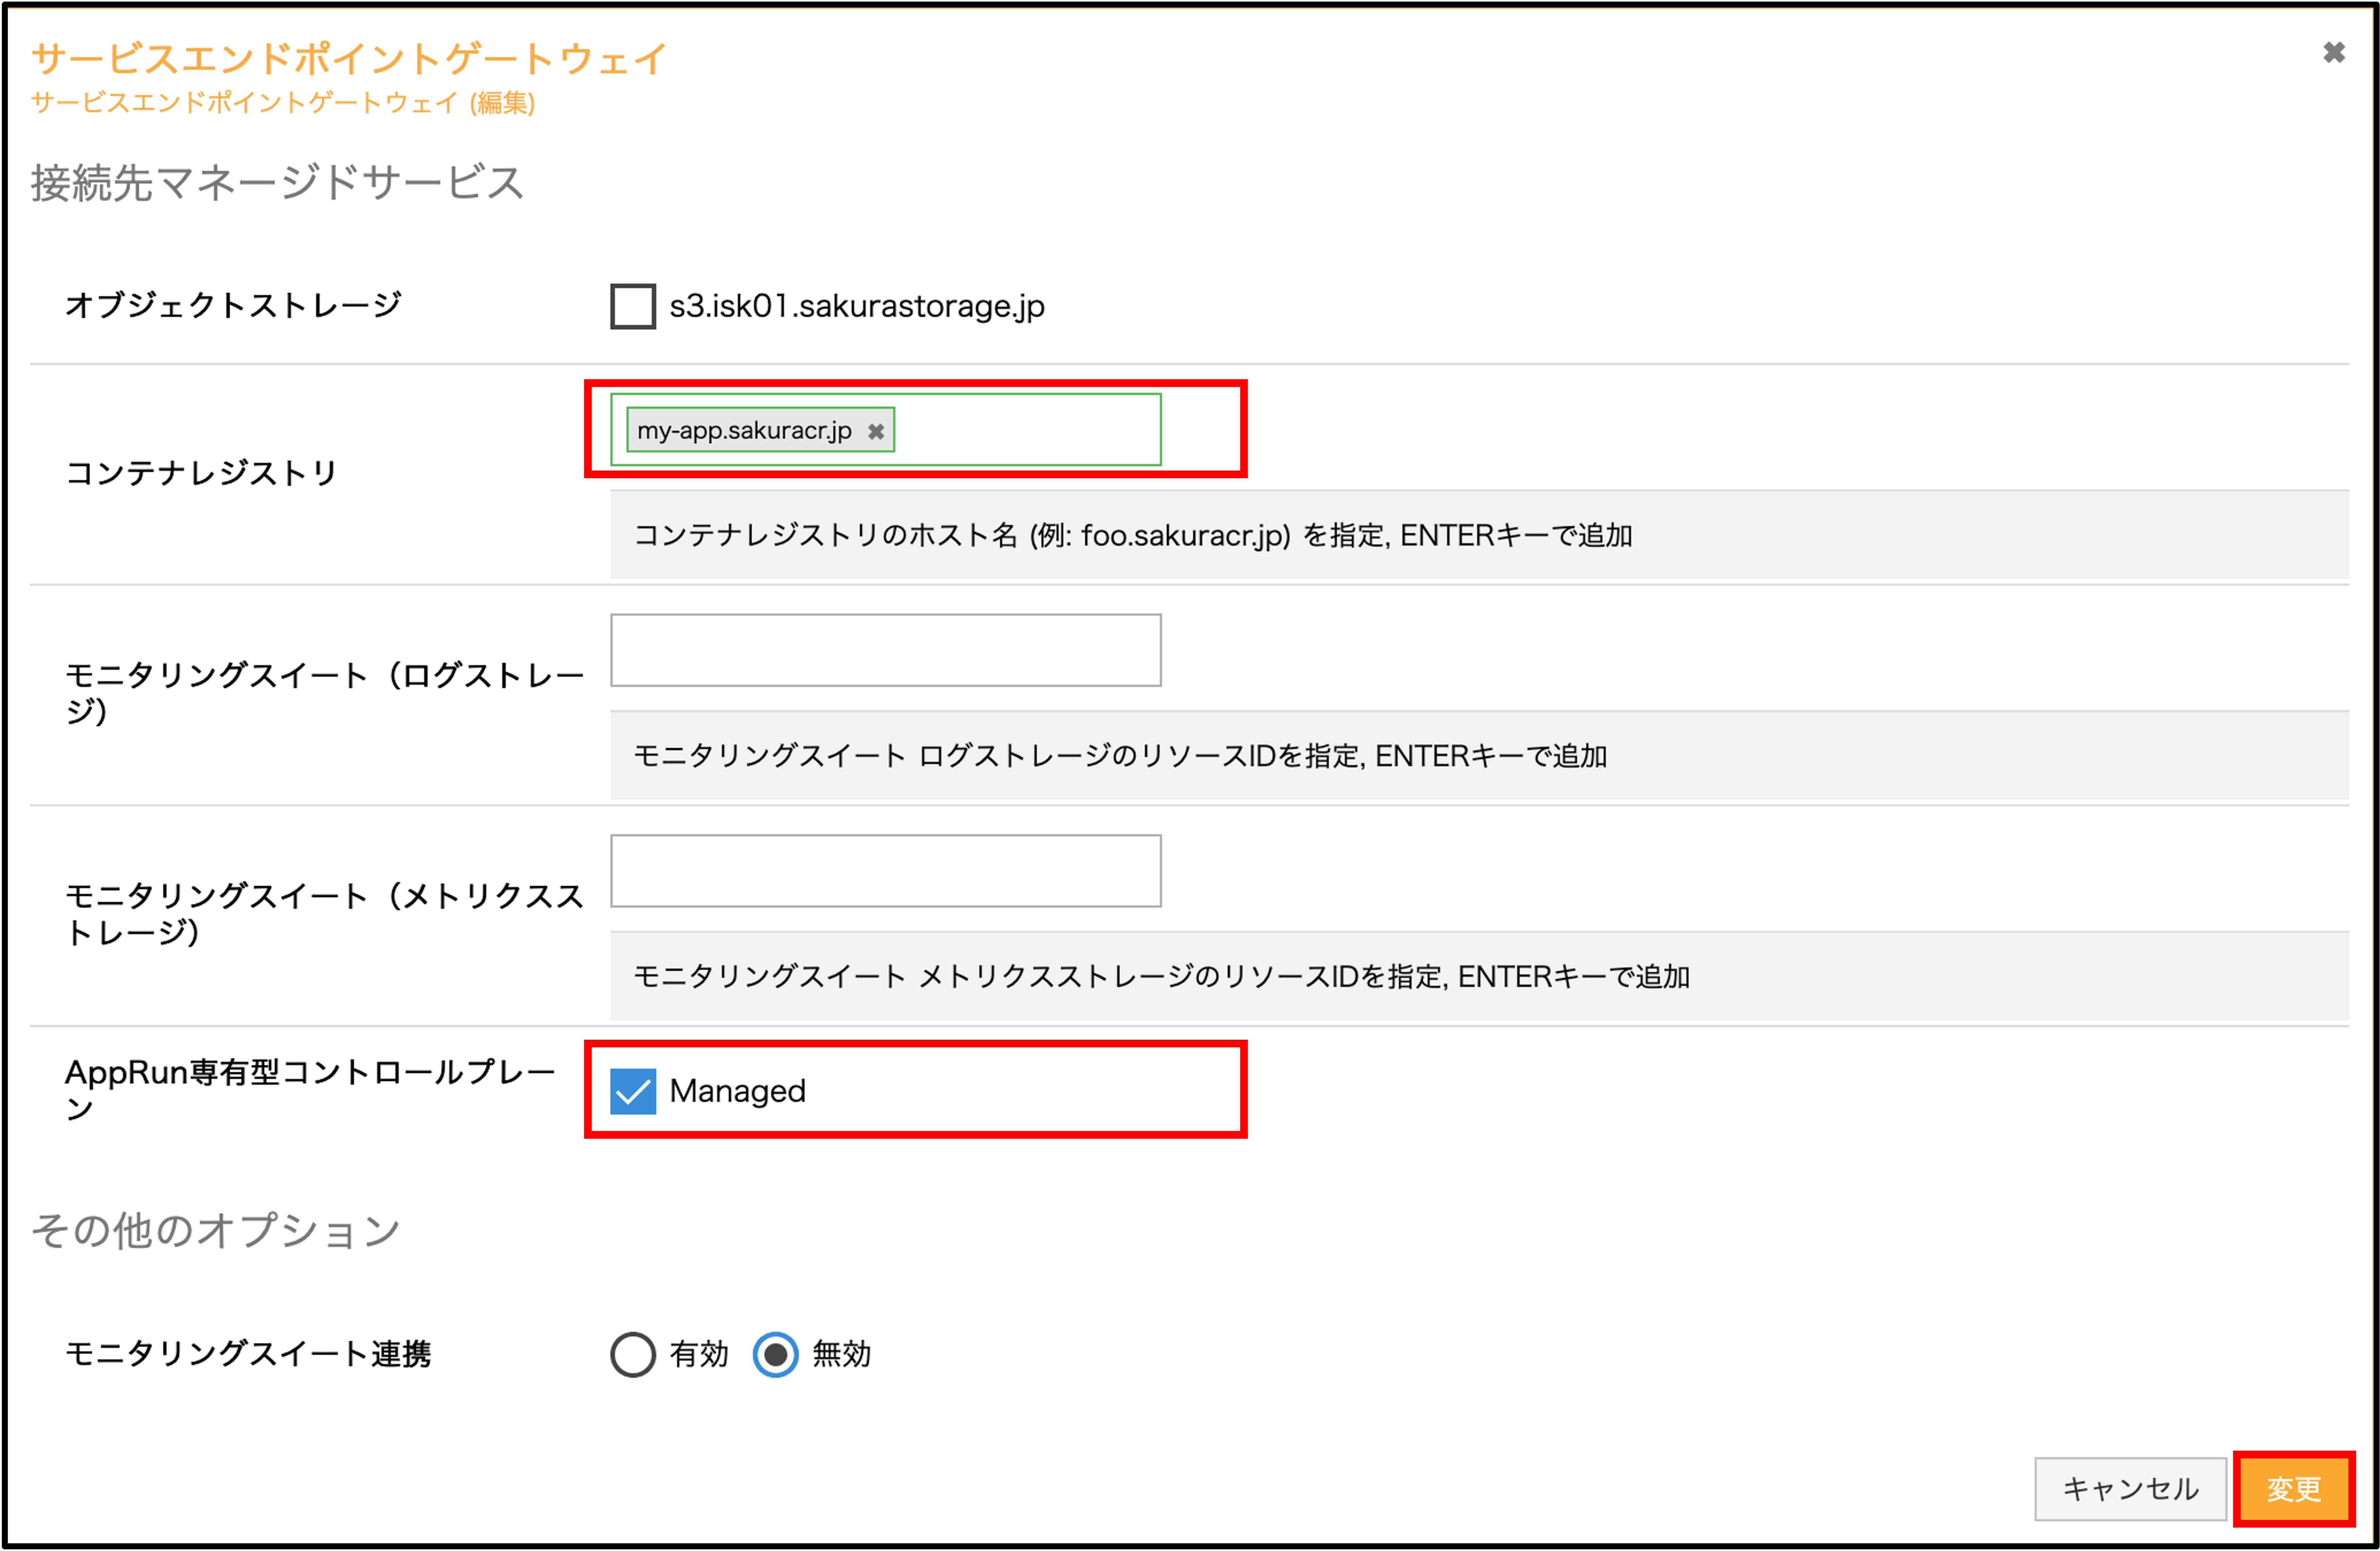
Task: Remove the my-app.sakuracr.jp tag
Action: [x=876, y=431]
